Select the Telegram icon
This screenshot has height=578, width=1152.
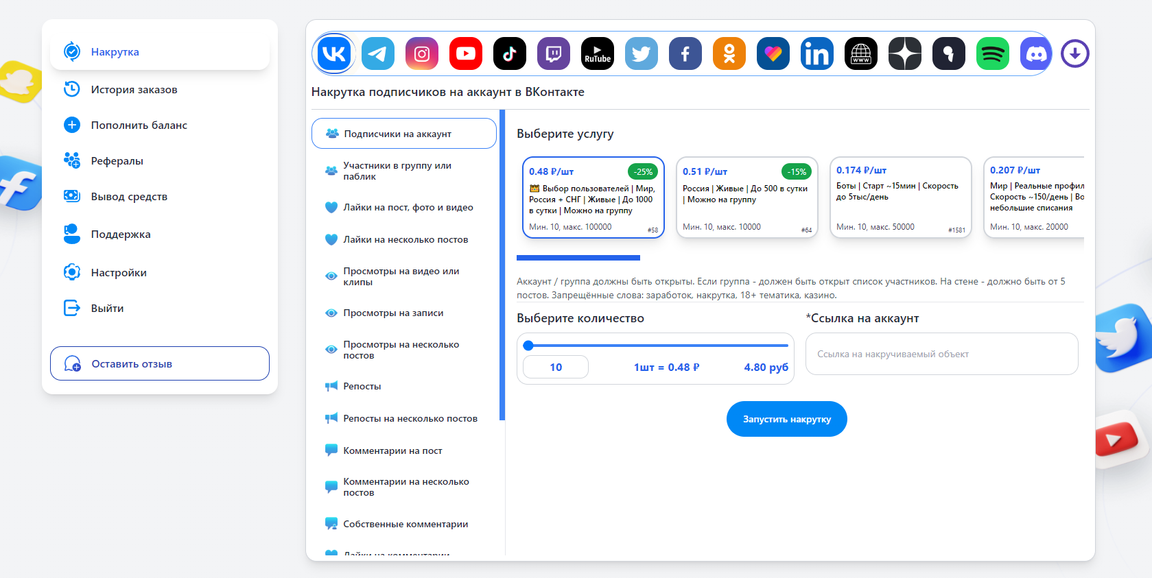[x=378, y=53]
